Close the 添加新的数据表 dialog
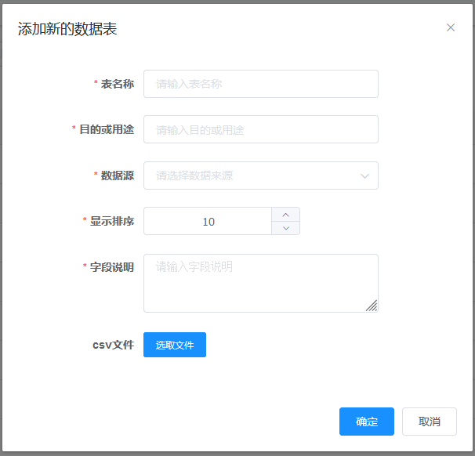 click(451, 27)
